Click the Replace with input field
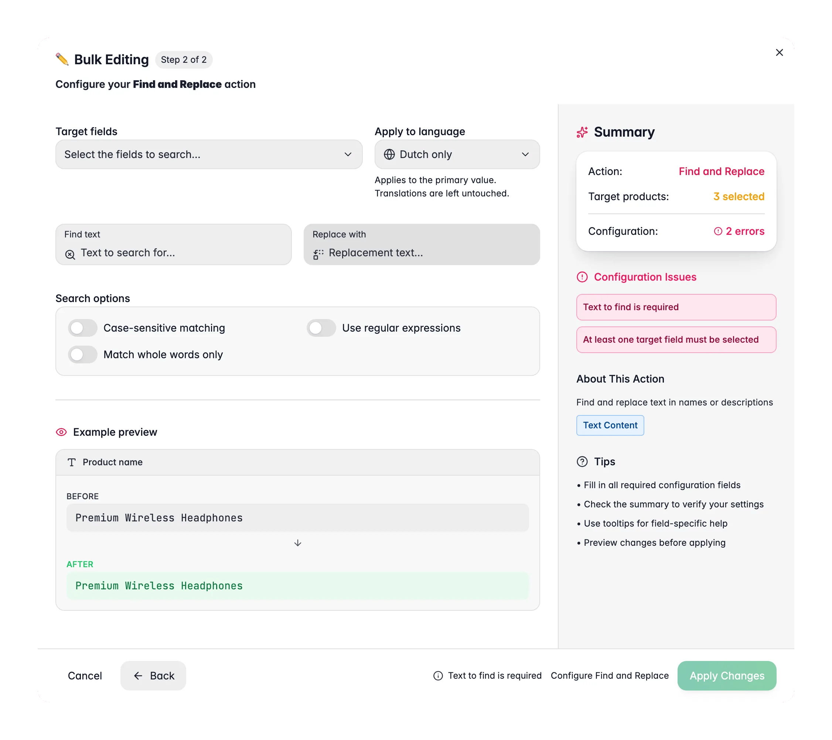 (x=422, y=244)
